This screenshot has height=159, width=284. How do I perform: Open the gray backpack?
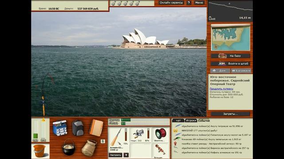78,128
